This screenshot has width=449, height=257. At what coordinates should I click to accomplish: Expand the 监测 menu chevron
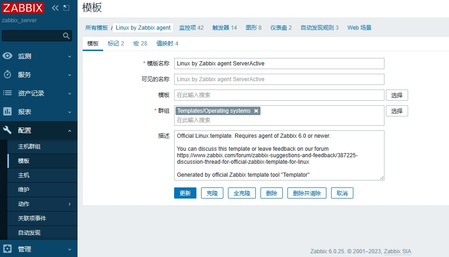tap(70, 57)
